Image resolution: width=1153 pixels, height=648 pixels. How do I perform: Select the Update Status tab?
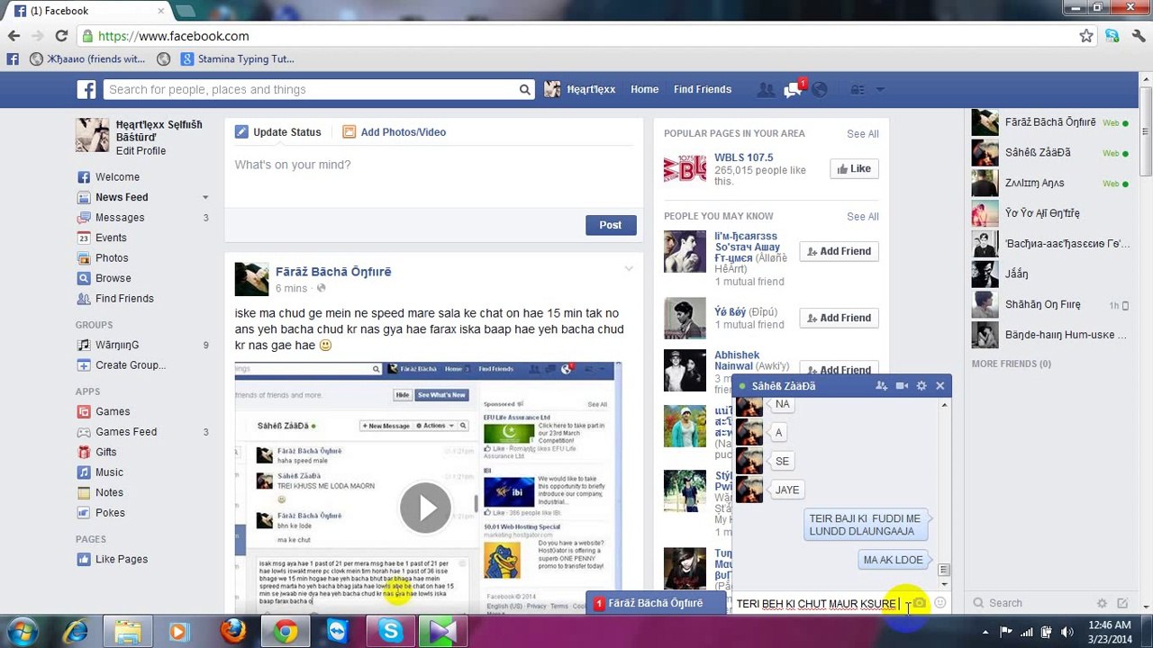(x=278, y=132)
